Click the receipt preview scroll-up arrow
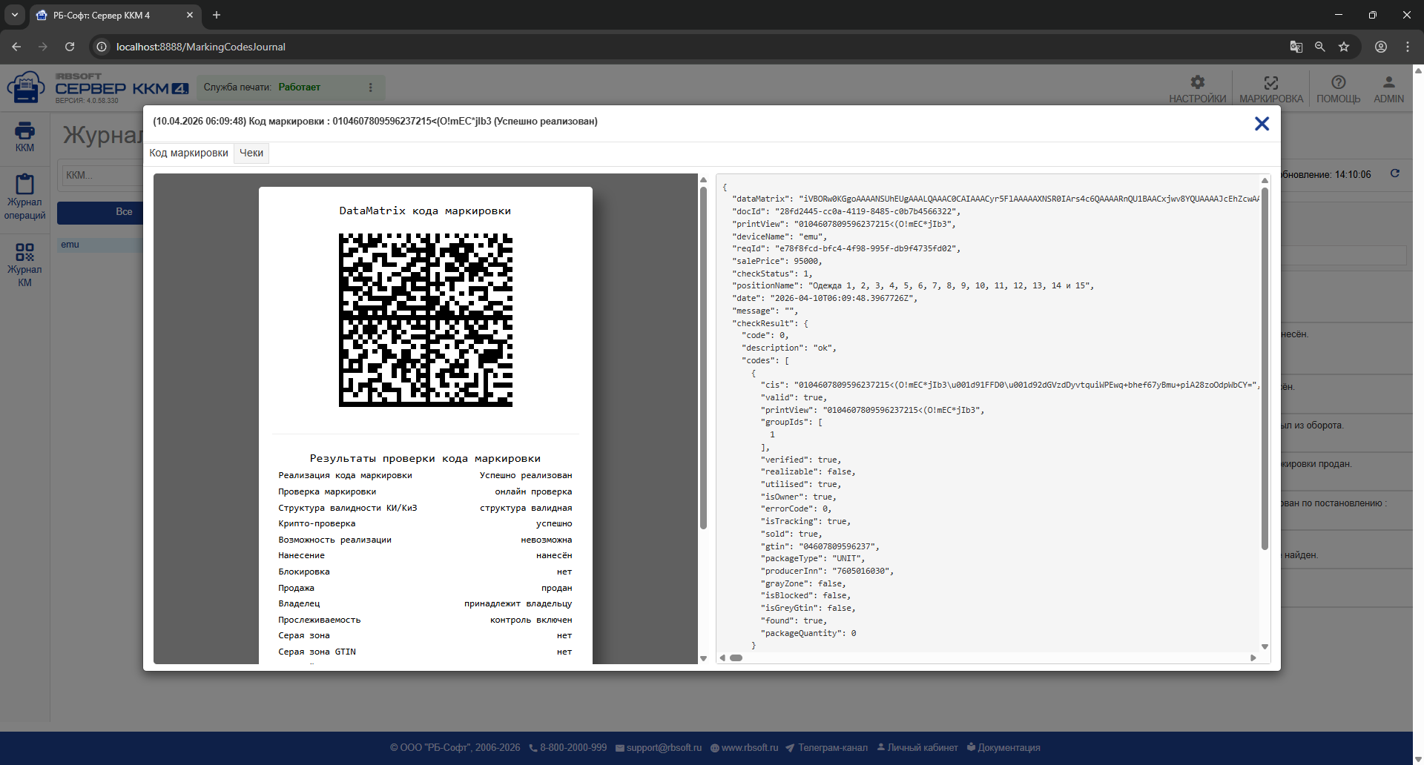The height and width of the screenshot is (765, 1424). click(703, 179)
